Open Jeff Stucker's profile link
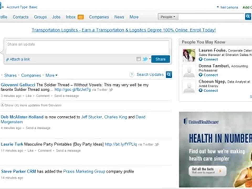 tap(92, 117)
